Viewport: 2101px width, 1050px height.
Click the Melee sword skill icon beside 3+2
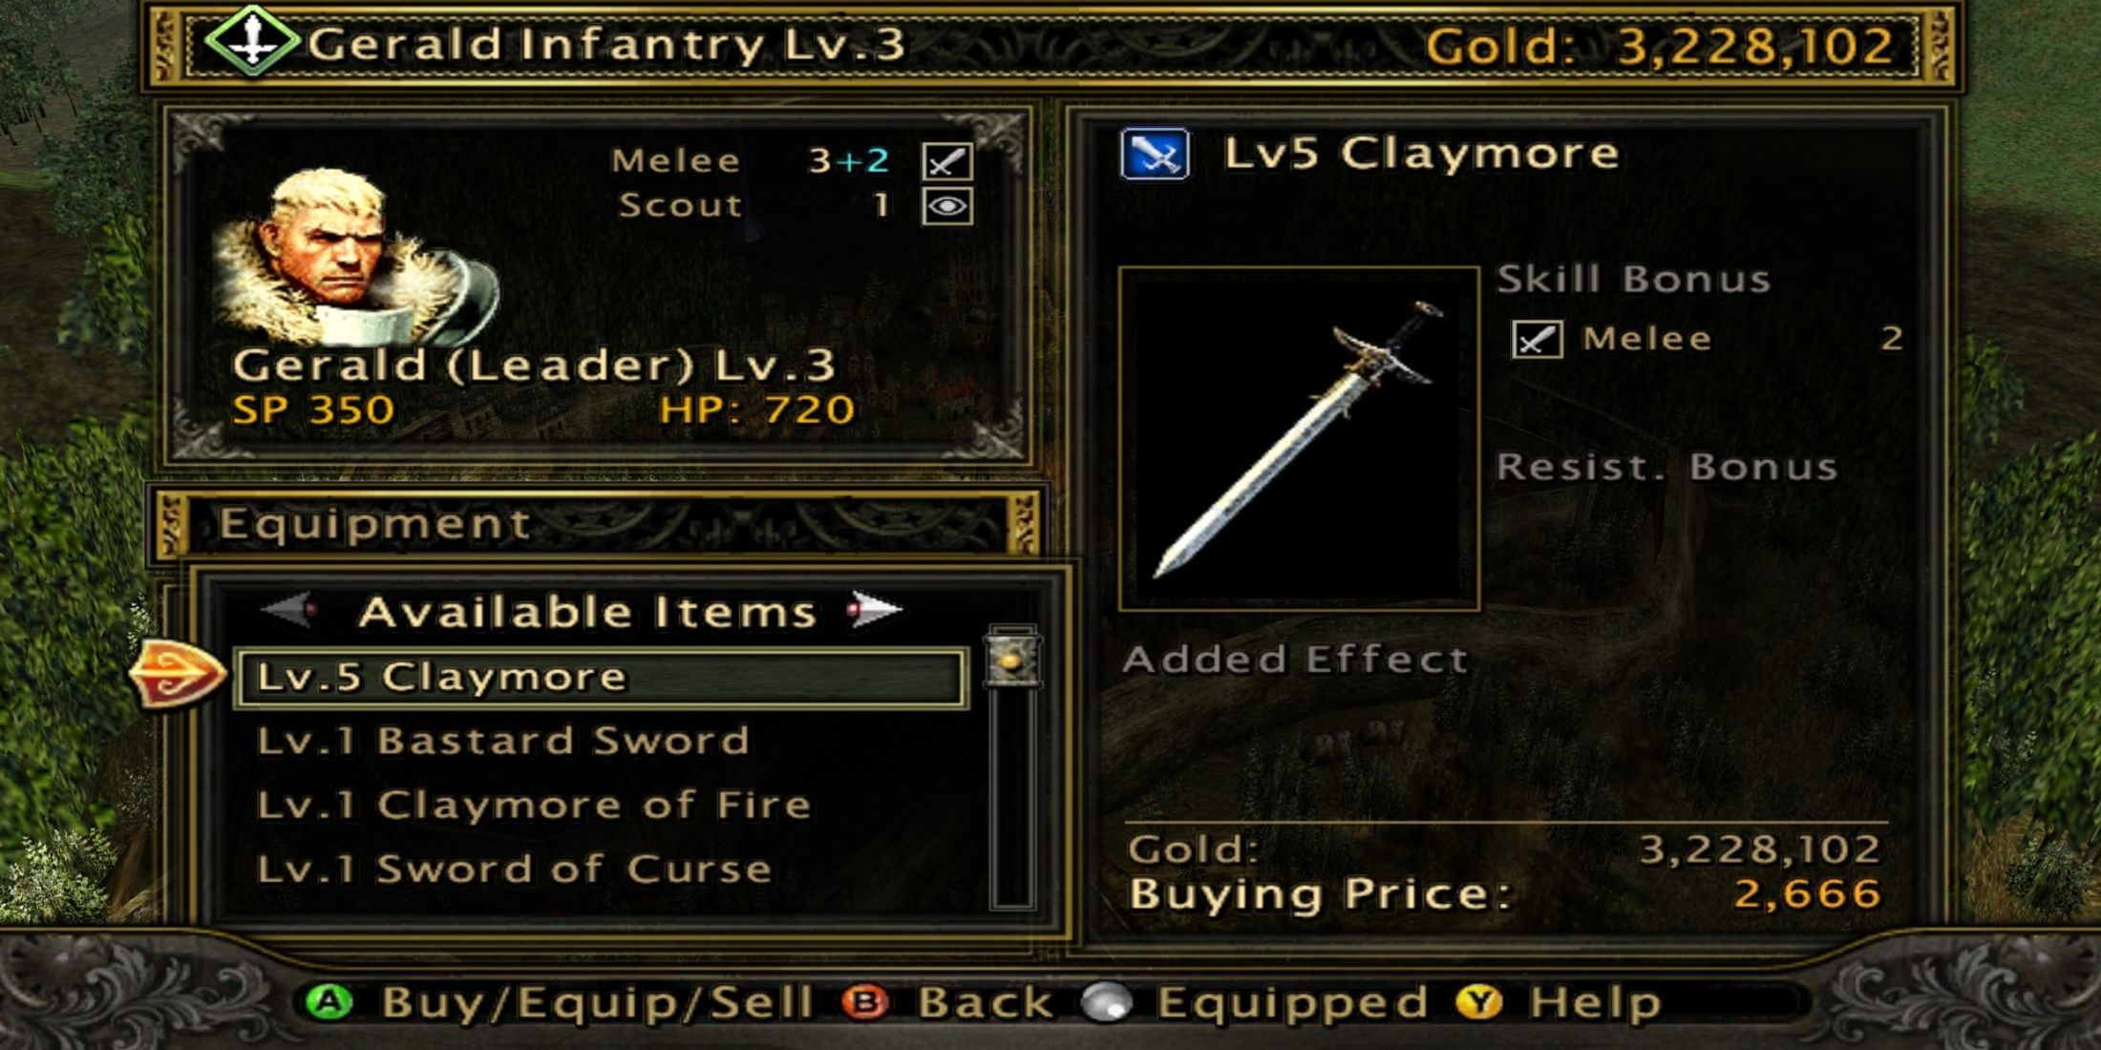click(x=947, y=161)
